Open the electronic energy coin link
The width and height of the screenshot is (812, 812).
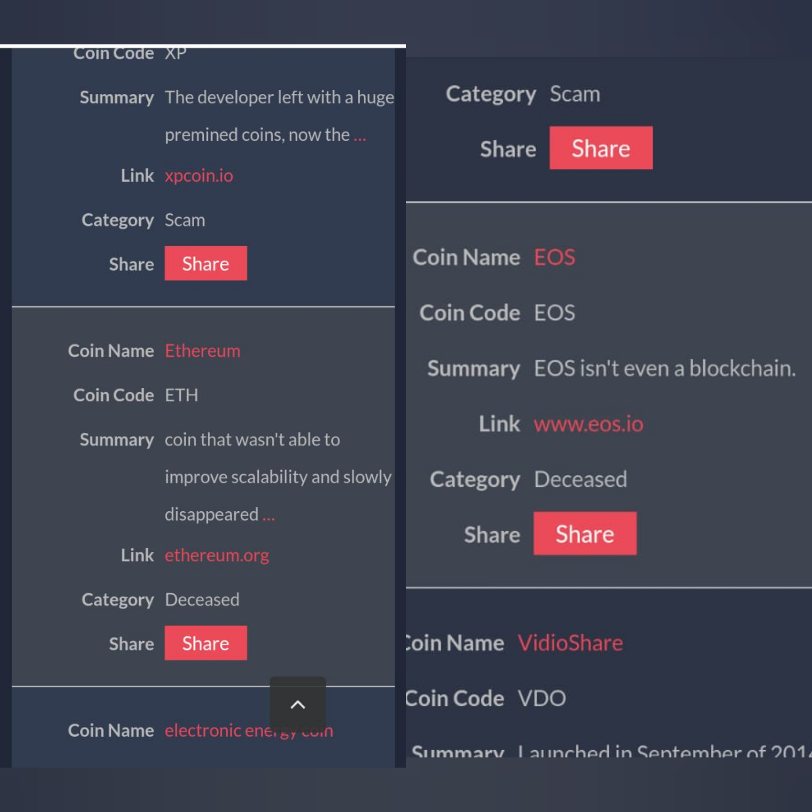point(249,730)
